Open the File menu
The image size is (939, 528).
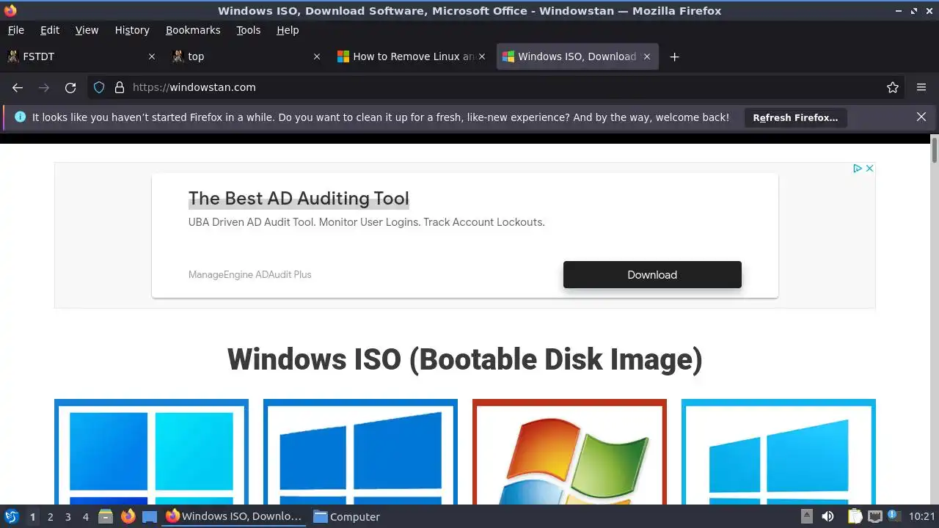point(15,30)
